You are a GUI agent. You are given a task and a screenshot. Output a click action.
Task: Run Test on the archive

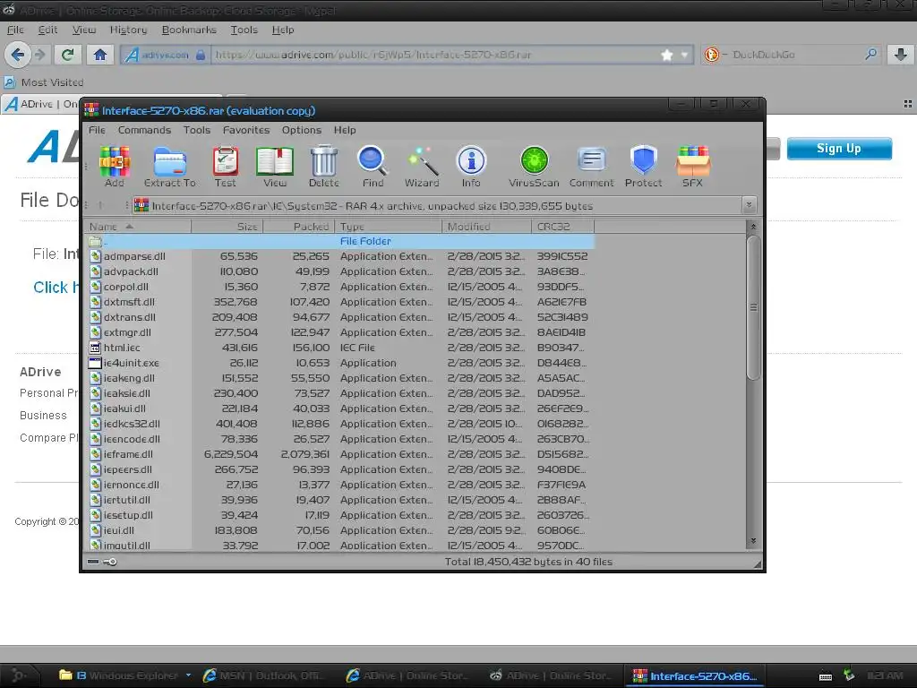click(x=225, y=166)
